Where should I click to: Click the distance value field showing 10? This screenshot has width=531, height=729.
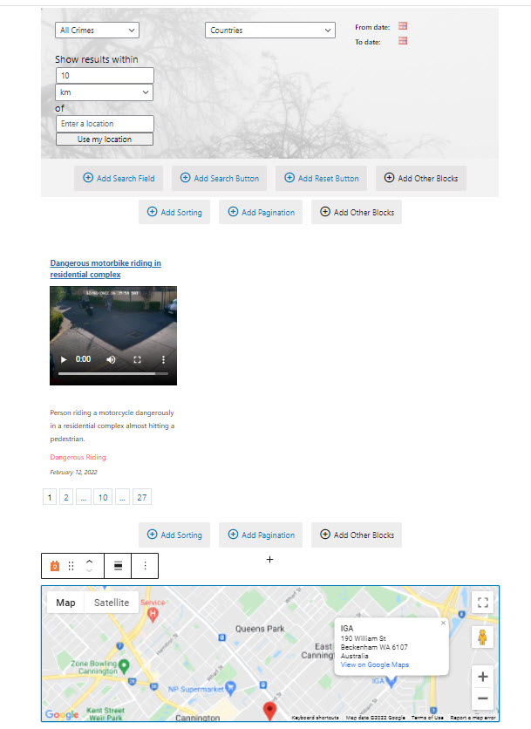[105, 75]
